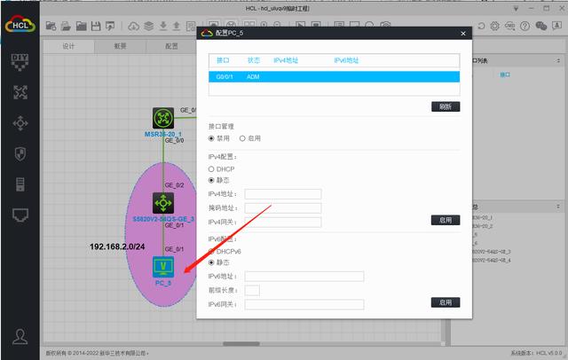Open the firewall shield category in sidebar
568x360 pixels.
tap(20, 153)
